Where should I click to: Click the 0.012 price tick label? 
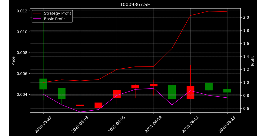tap(22, 11)
